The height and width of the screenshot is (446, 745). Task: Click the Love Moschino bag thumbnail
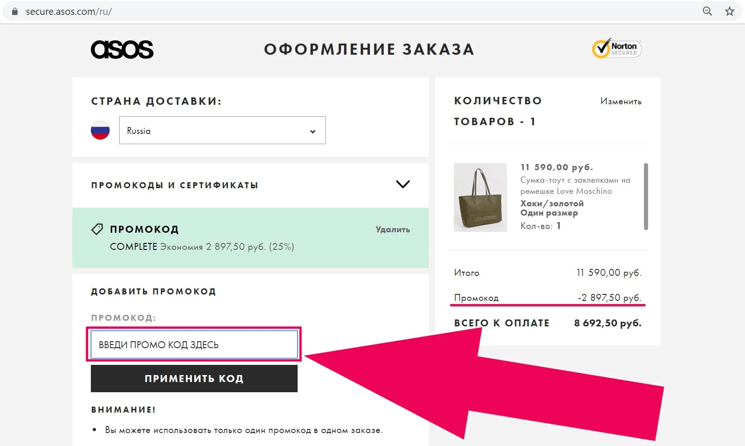[x=480, y=198]
